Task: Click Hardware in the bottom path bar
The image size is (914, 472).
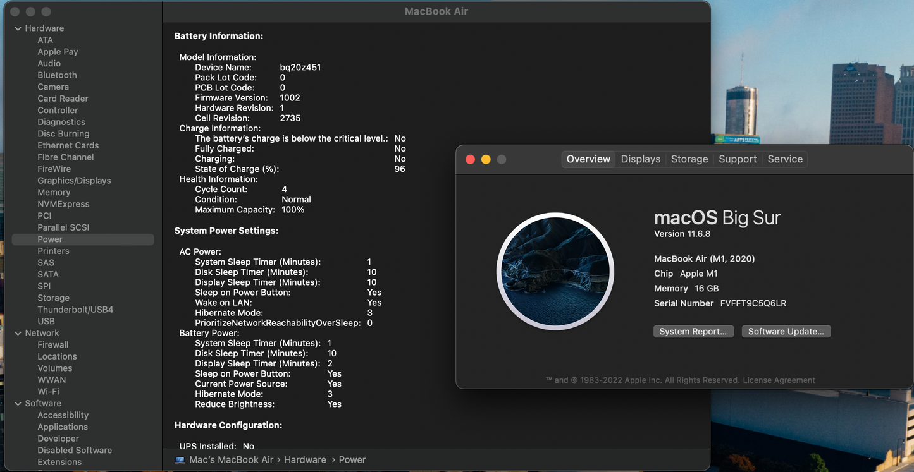Action: [305, 460]
